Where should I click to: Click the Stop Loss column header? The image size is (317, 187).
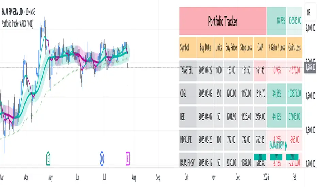tap(246, 48)
